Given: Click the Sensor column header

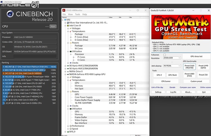Looking at the screenshot, I should [x=85, y=17].
